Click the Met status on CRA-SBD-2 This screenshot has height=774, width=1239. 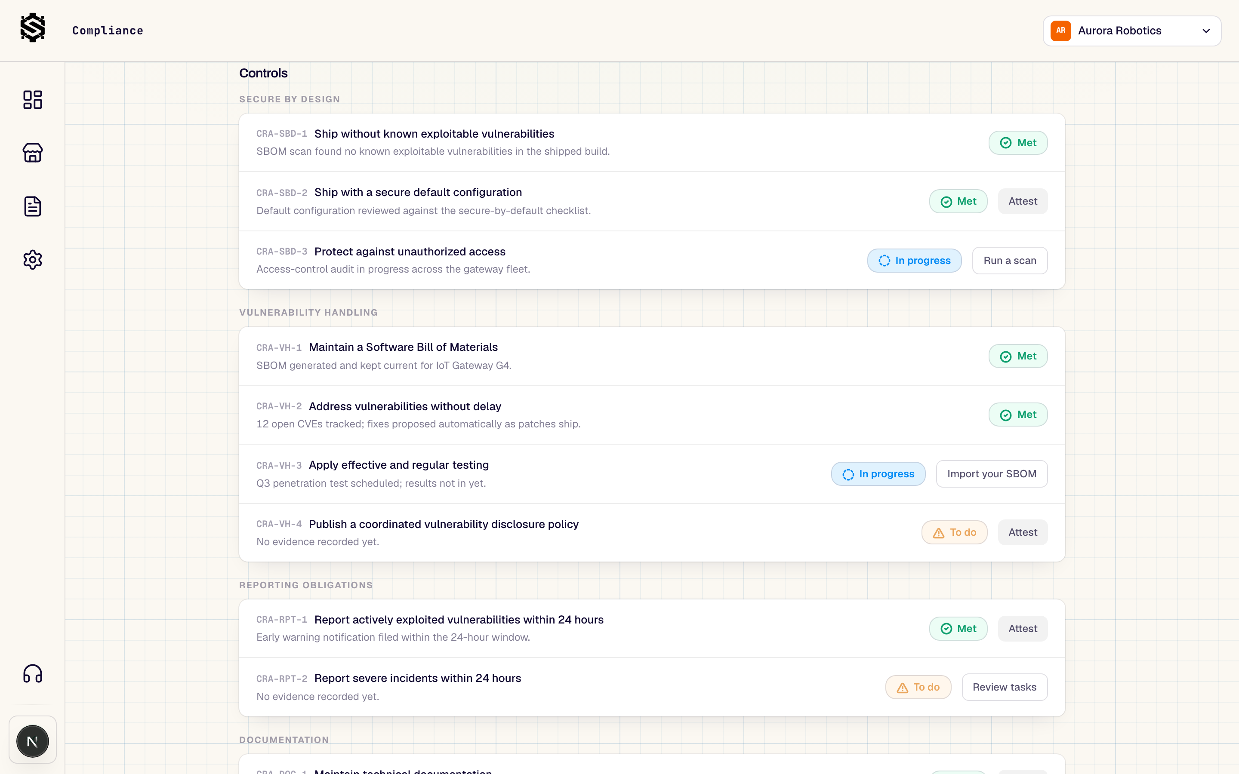pyautogui.click(x=958, y=202)
